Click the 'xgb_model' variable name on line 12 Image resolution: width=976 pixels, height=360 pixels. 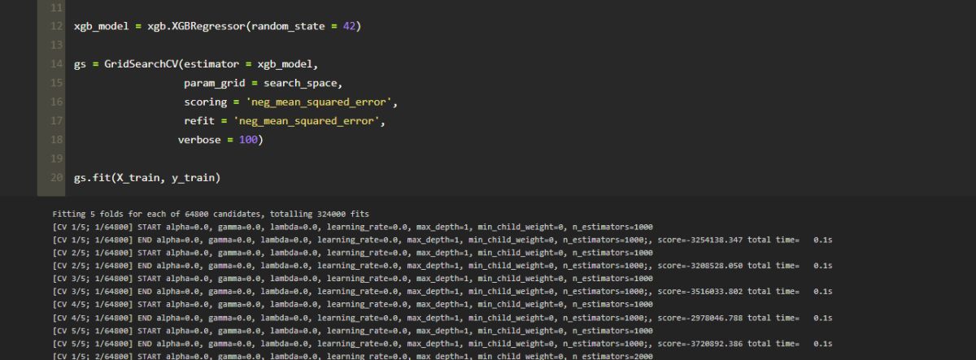[x=101, y=26]
